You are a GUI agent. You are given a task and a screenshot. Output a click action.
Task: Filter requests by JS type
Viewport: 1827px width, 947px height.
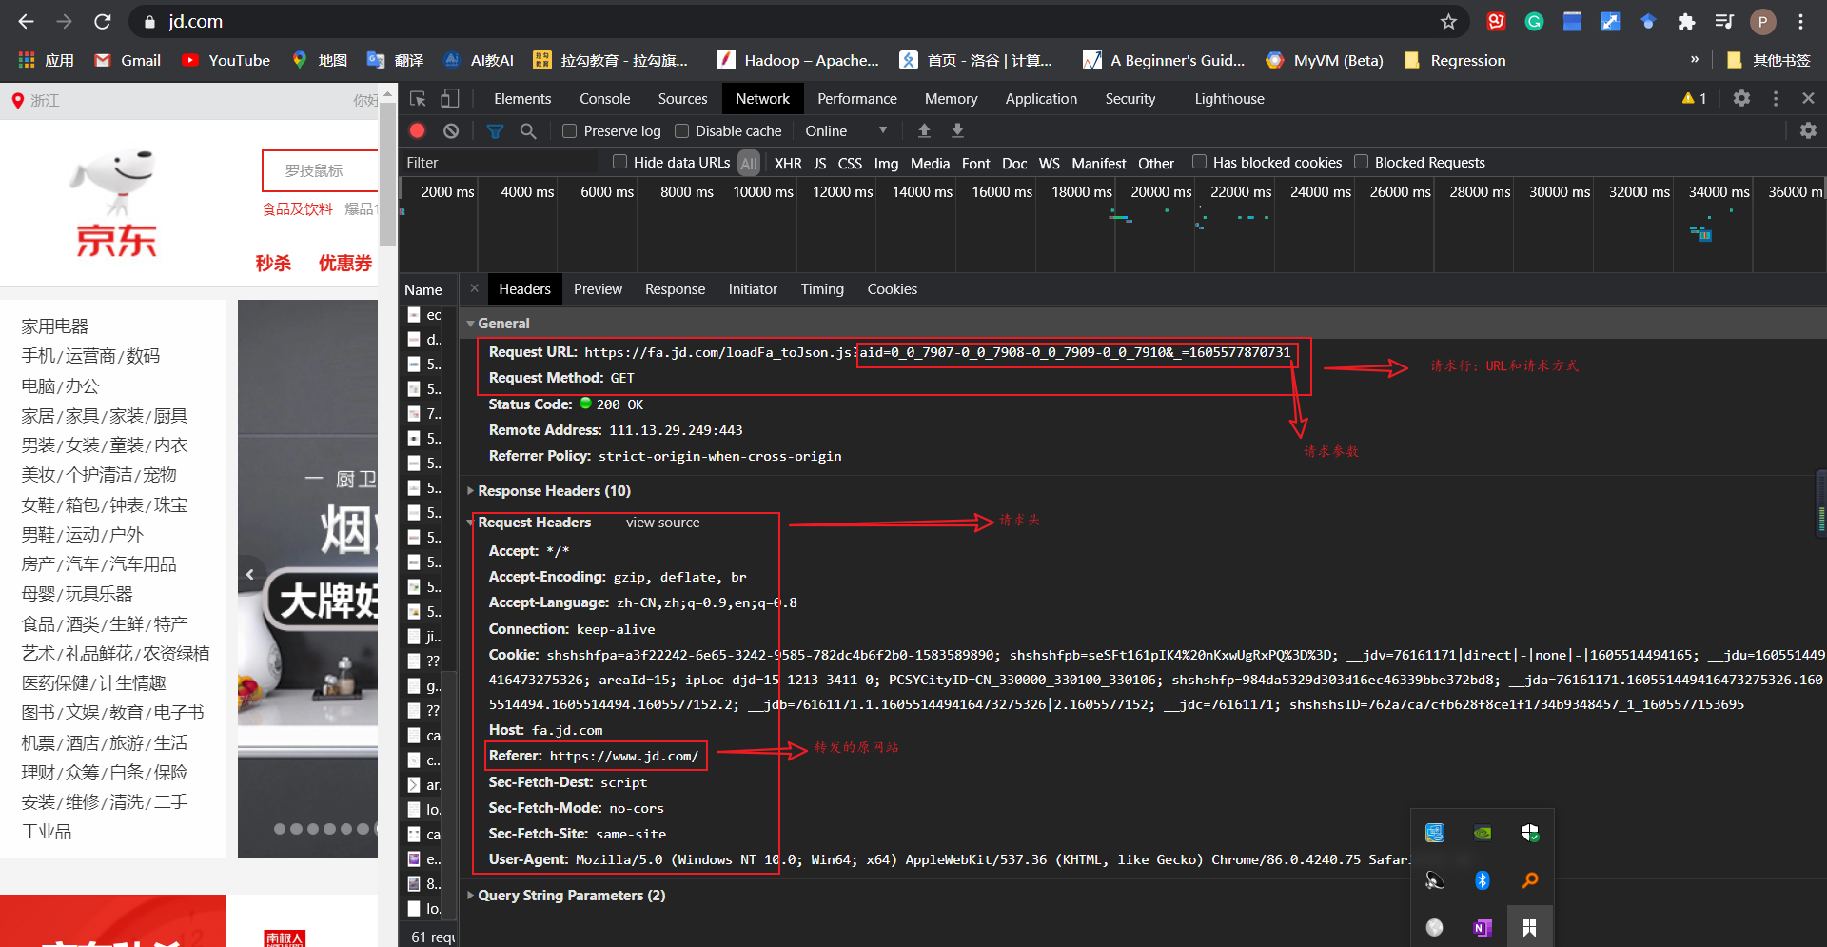[819, 163]
